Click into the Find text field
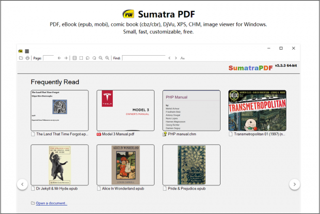This screenshot has width=320, height=214. pos(144,58)
